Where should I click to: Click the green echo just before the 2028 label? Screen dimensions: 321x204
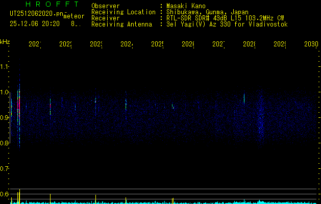(244, 98)
